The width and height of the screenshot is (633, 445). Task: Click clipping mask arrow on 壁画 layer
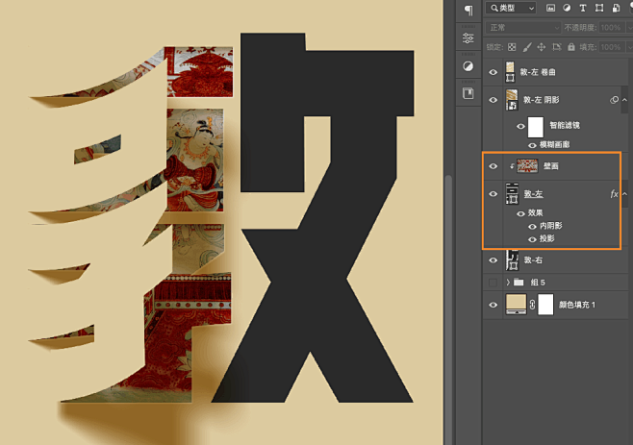[x=512, y=166]
